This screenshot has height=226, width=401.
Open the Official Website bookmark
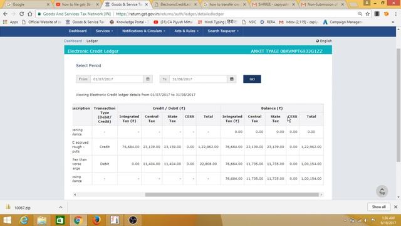coord(42,22)
